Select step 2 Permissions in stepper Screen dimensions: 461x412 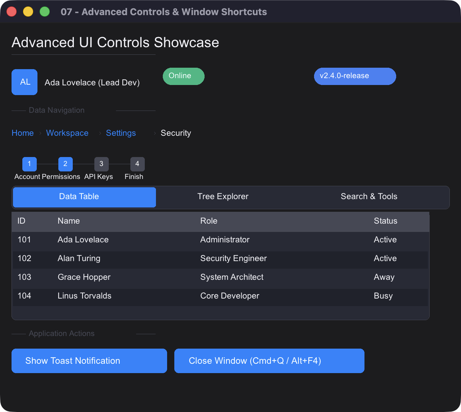pyautogui.click(x=66, y=164)
